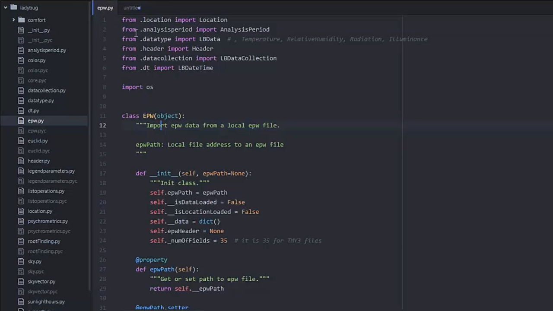The width and height of the screenshot is (553, 311).
Task: Click the import os statement on line 8
Action: coord(137,87)
